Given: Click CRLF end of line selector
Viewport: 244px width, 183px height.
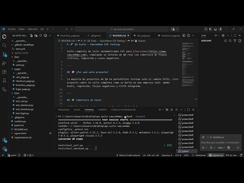Looking at the screenshot, I should click(186, 155).
